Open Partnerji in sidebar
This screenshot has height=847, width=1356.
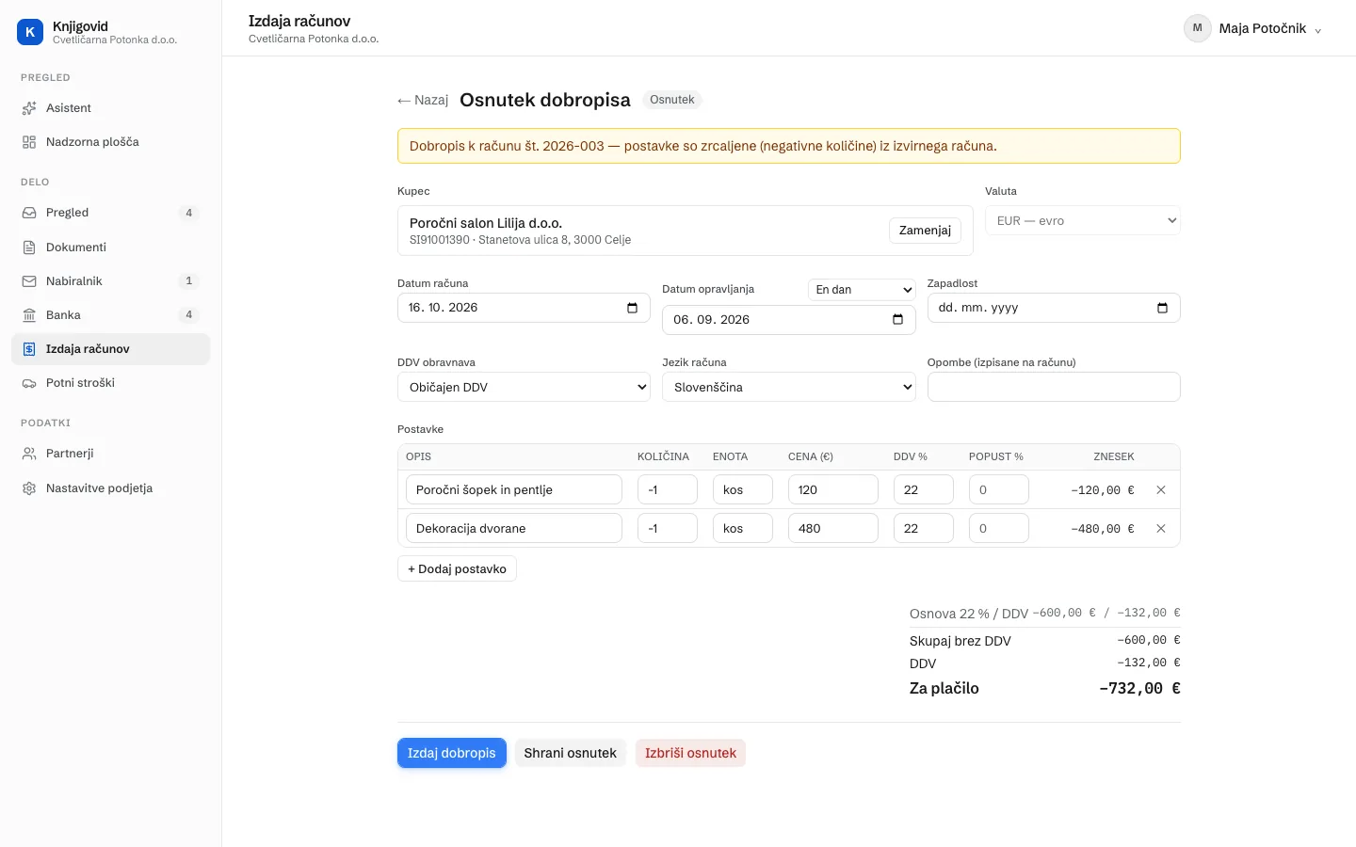110,454
